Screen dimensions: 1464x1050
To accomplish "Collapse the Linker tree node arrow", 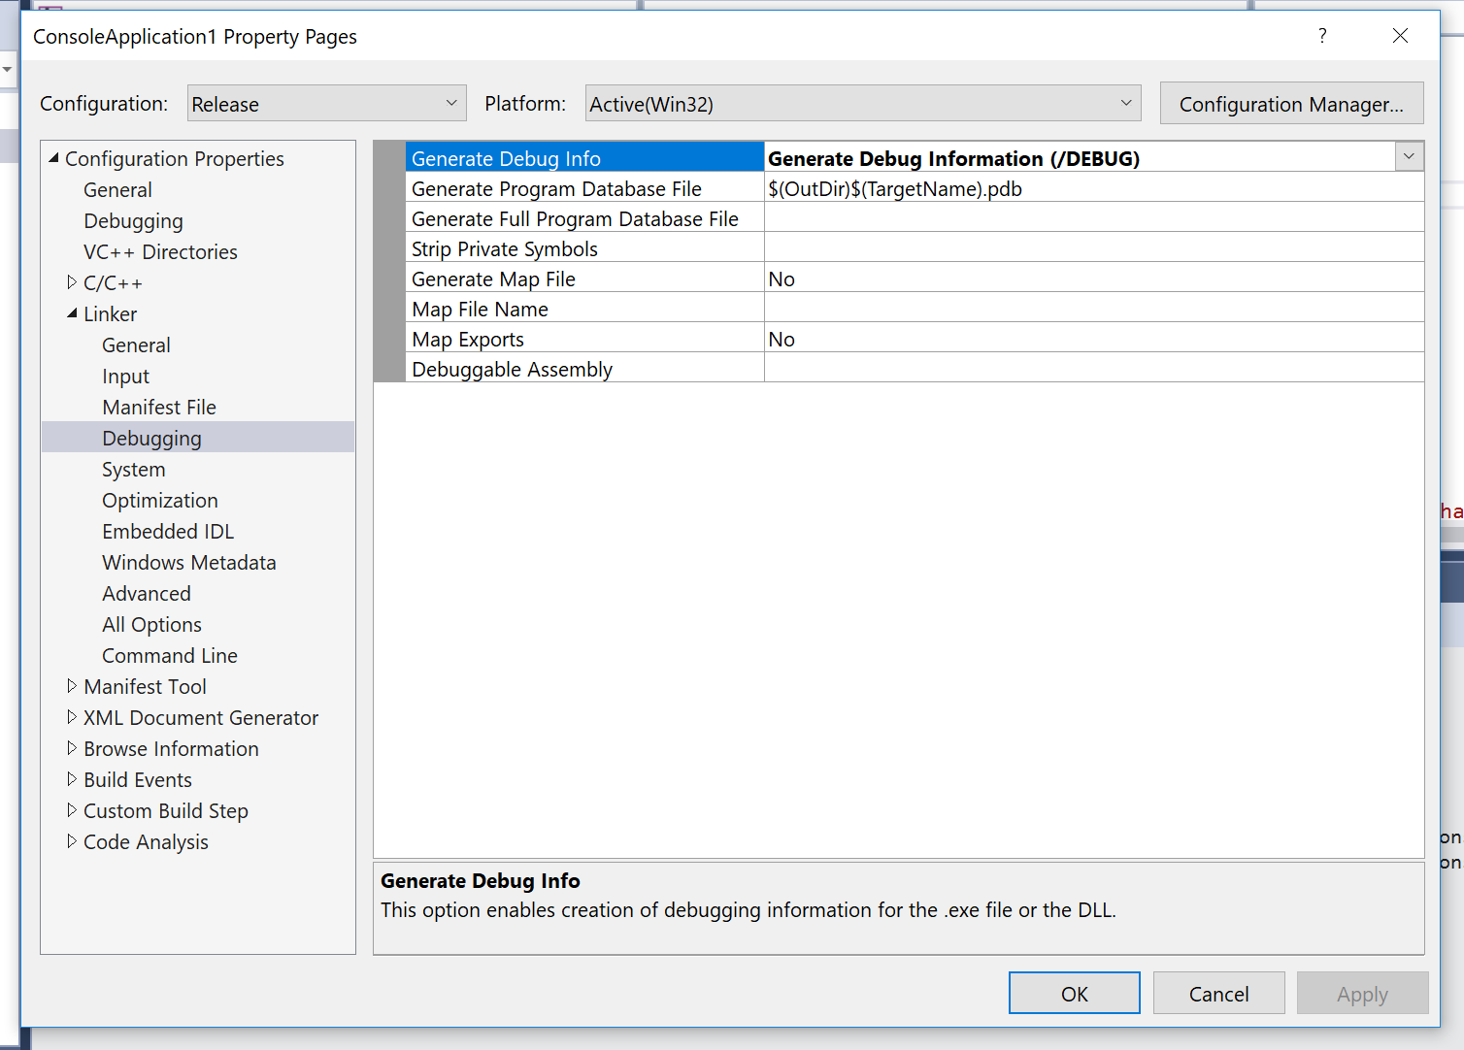I will click(72, 313).
